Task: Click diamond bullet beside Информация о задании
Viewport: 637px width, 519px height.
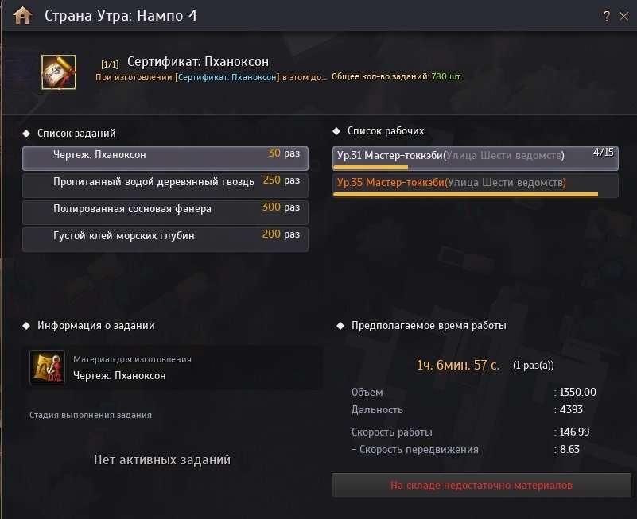Action: tap(26, 325)
